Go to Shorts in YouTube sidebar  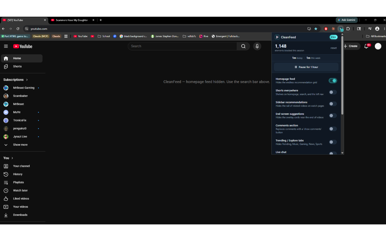pyautogui.click(x=22, y=66)
